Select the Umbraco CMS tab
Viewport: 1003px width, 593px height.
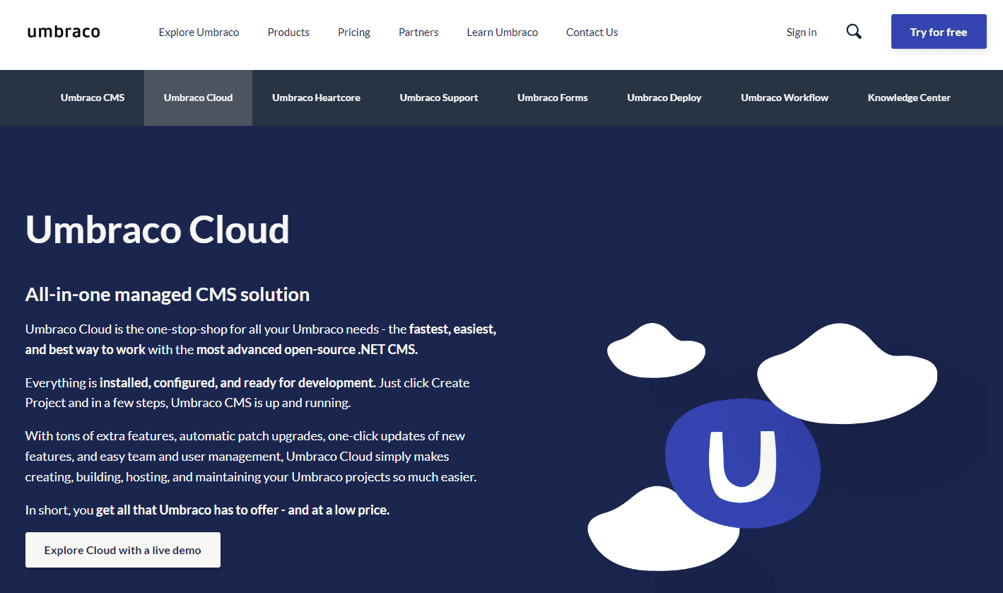[93, 98]
